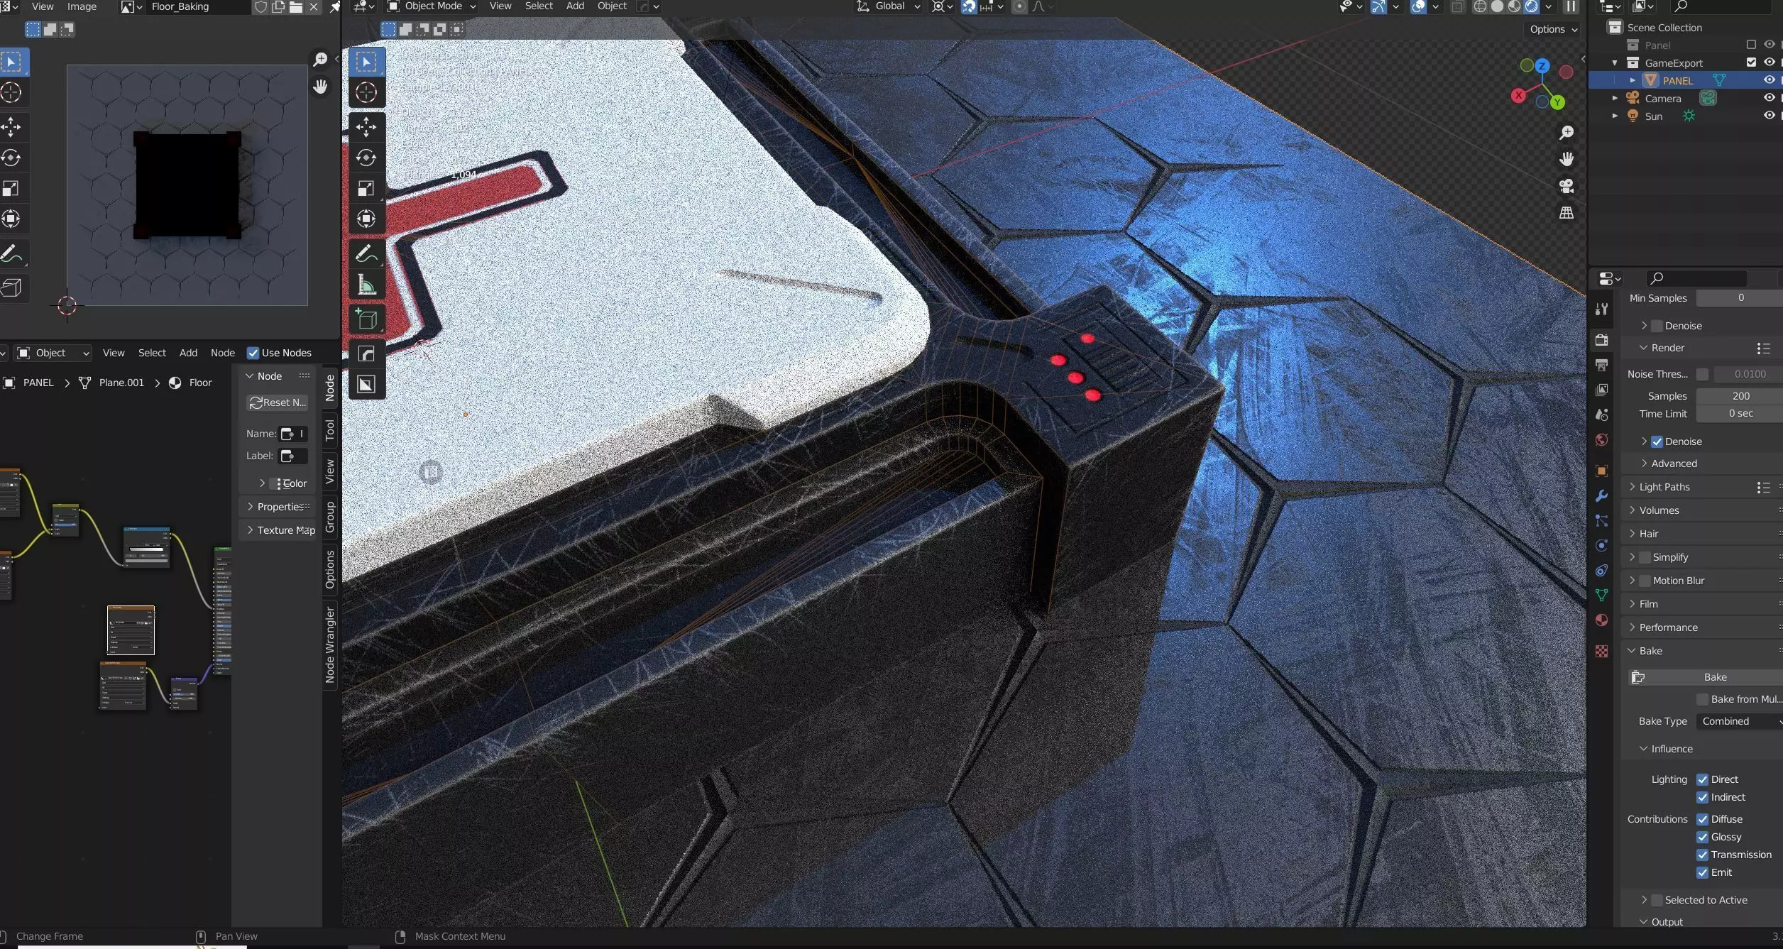This screenshot has width=1783, height=949.
Task: Switch to Node Wrangler sidebar tab
Action: [x=329, y=645]
